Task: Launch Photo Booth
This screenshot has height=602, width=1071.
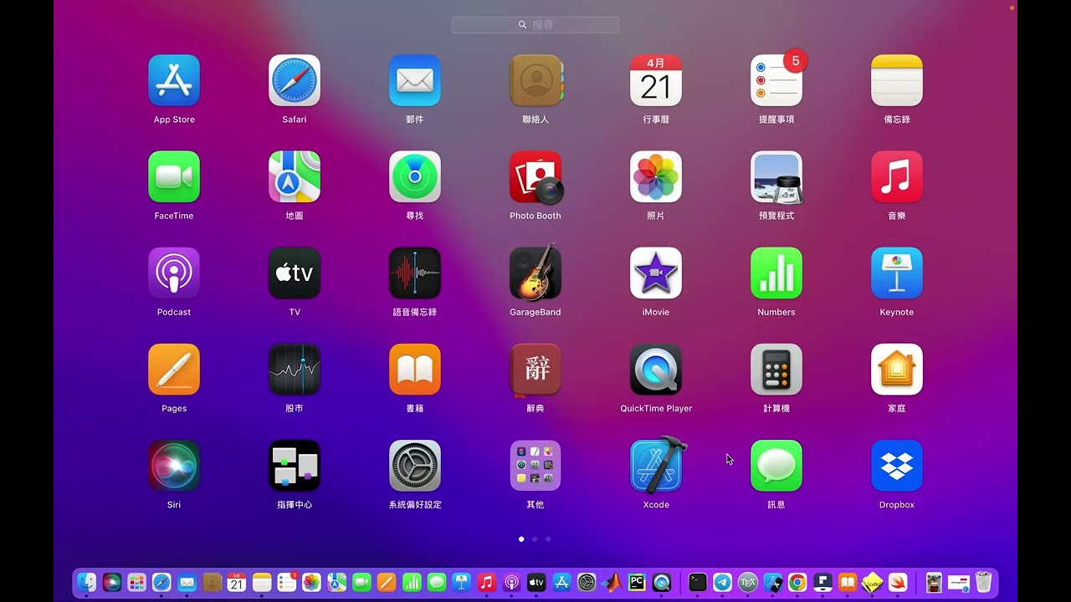Action: (535, 176)
